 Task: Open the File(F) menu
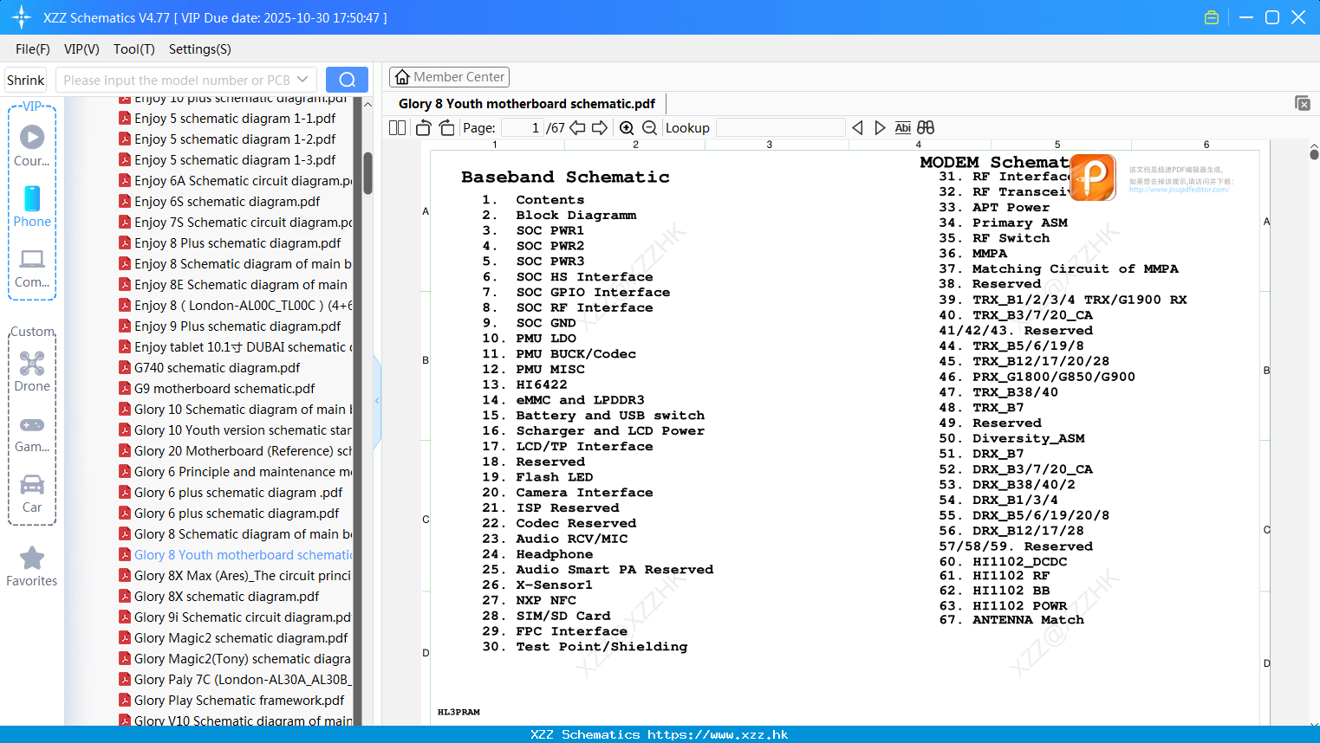coord(33,49)
